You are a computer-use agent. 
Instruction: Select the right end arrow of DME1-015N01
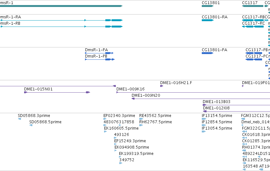click(88, 92)
